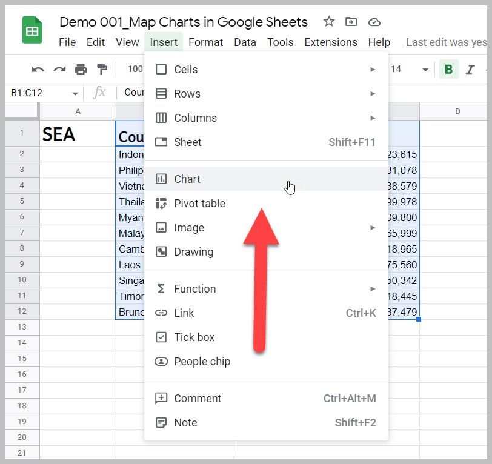Click the document title text

tap(184, 22)
